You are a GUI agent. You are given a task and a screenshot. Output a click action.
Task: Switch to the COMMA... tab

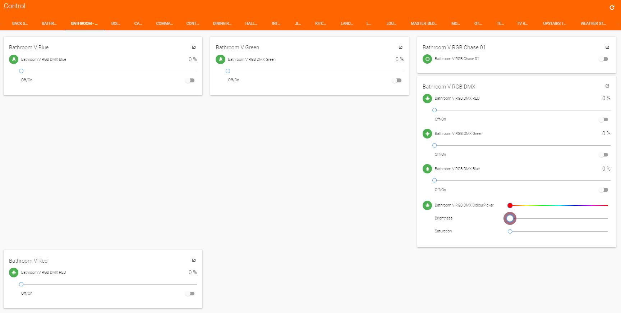[165, 23]
